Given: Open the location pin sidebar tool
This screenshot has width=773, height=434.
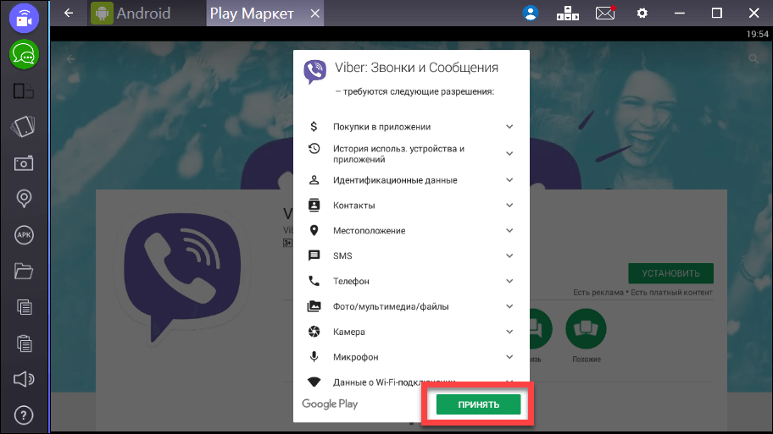Looking at the screenshot, I should coord(23,199).
